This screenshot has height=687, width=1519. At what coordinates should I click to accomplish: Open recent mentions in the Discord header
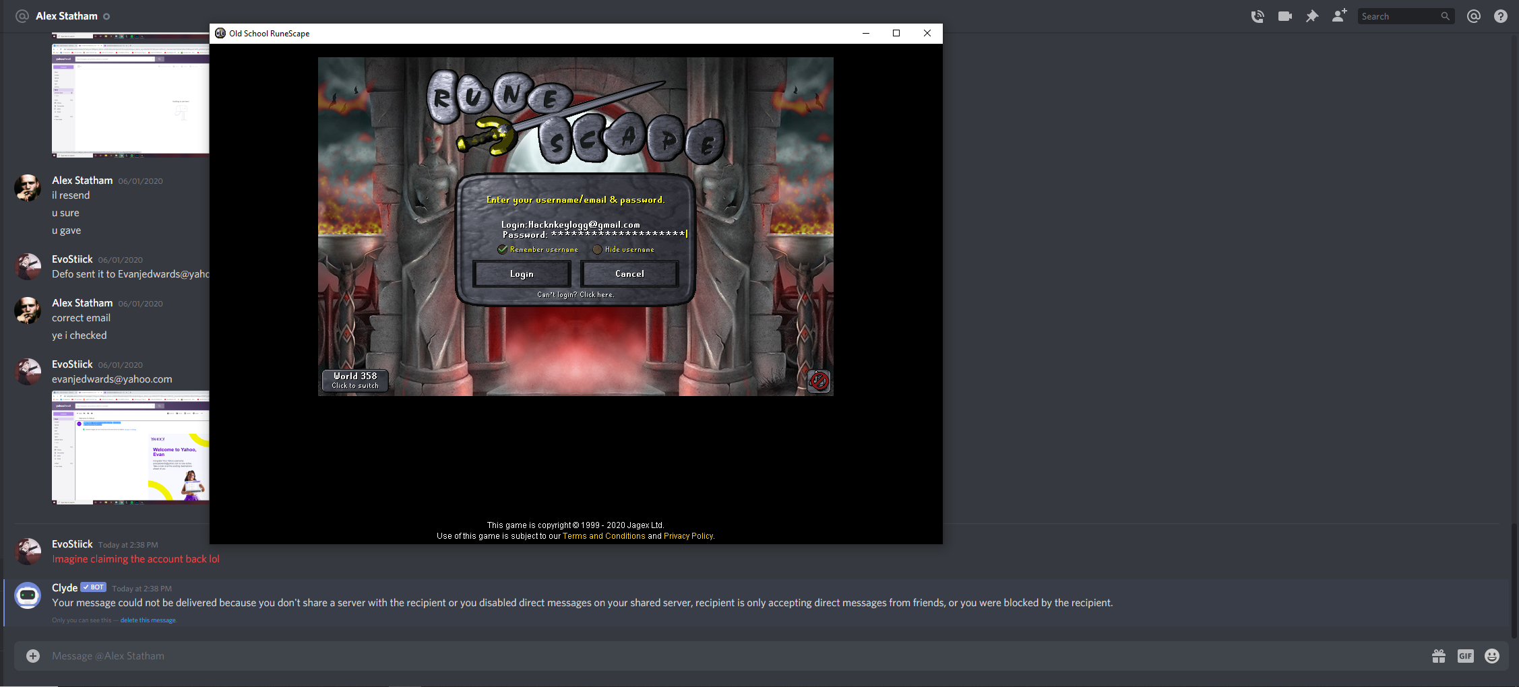1474,16
